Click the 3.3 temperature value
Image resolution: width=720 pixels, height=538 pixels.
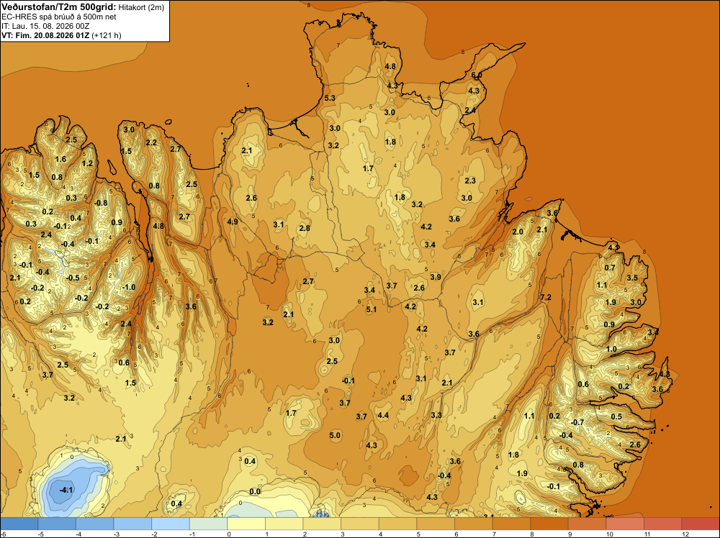pos(436,414)
